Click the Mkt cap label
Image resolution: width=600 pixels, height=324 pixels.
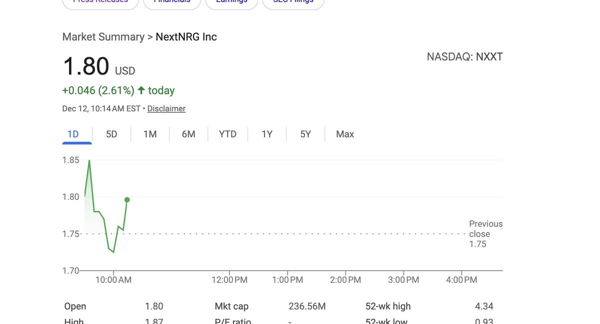click(231, 306)
